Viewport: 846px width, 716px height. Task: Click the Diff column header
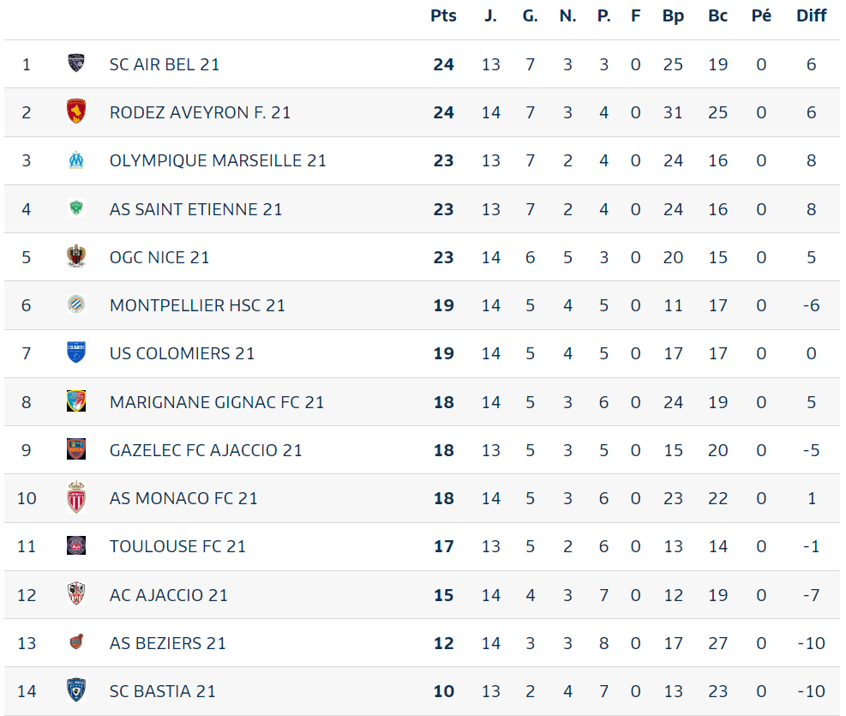[811, 15]
